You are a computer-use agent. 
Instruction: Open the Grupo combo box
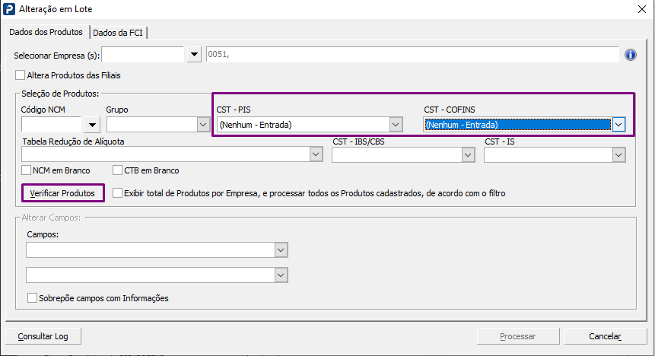(203, 125)
